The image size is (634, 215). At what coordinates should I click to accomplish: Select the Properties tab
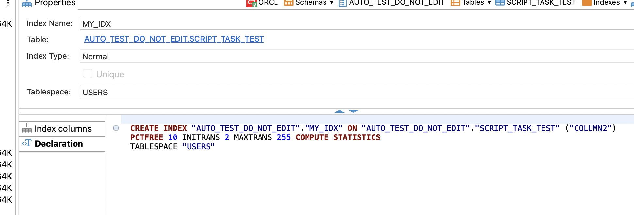[48, 3]
